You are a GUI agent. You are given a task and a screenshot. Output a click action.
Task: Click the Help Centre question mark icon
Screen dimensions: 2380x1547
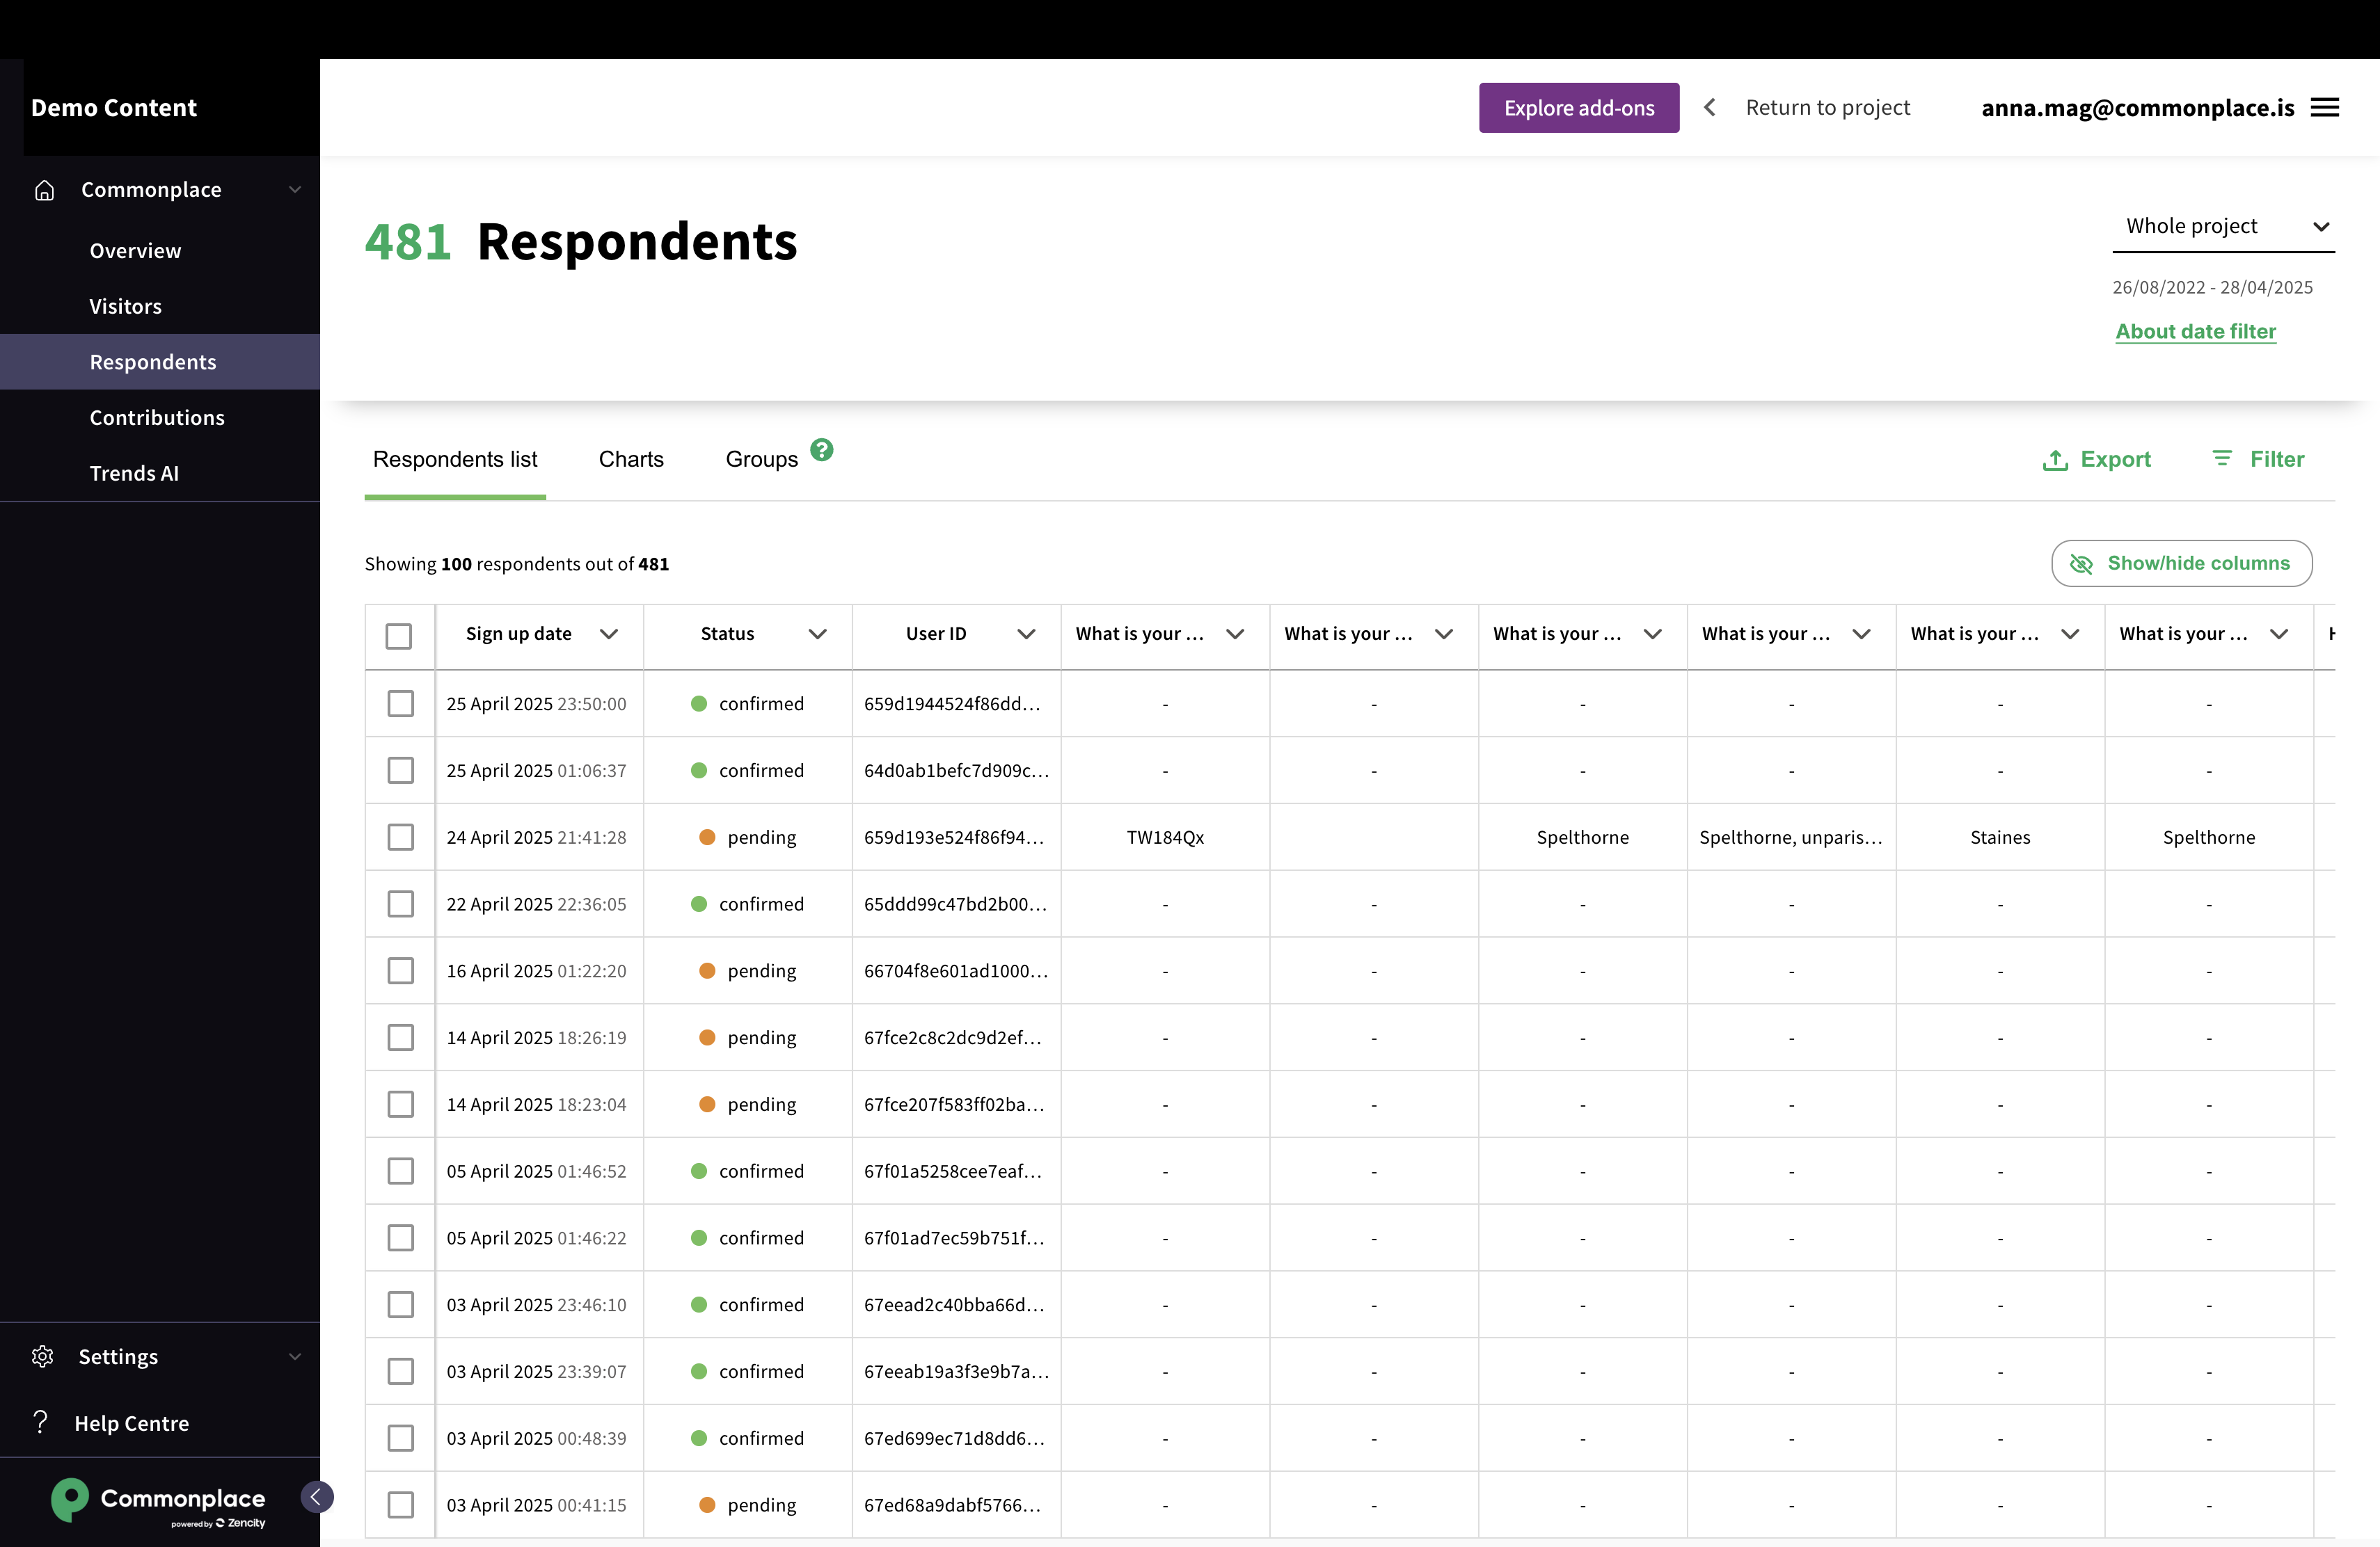(40, 1422)
